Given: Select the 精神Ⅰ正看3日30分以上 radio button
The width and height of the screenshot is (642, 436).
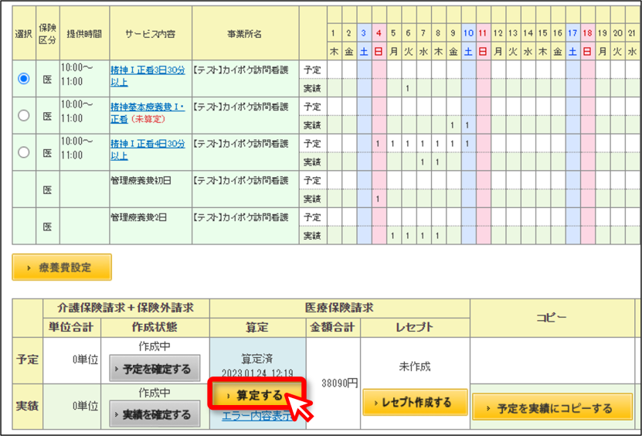Looking at the screenshot, I should (x=24, y=78).
